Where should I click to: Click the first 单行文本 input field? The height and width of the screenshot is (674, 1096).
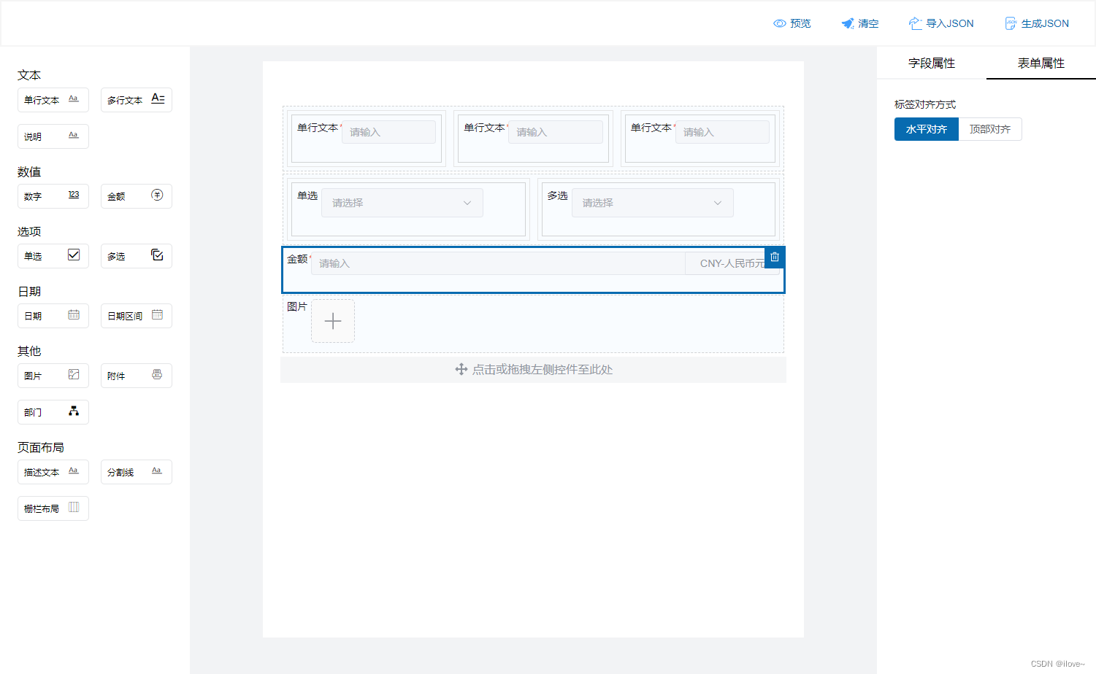click(388, 132)
